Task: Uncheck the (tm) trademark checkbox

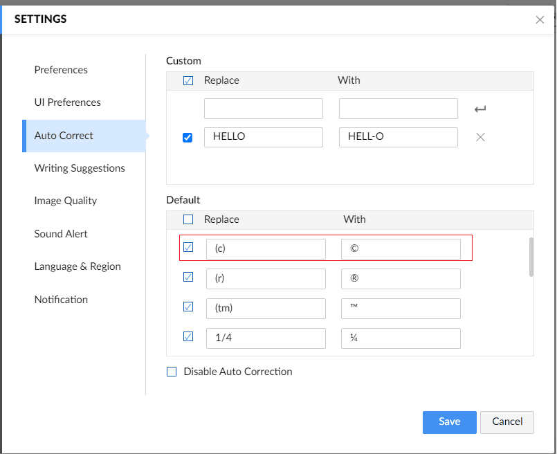Action: coord(188,307)
